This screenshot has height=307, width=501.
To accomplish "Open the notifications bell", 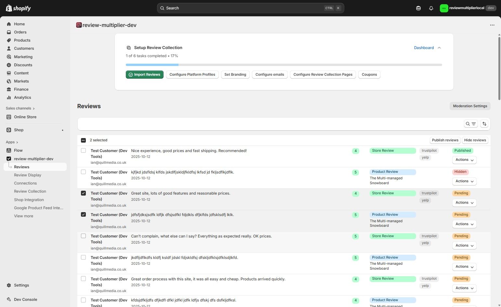I will [x=431, y=8].
